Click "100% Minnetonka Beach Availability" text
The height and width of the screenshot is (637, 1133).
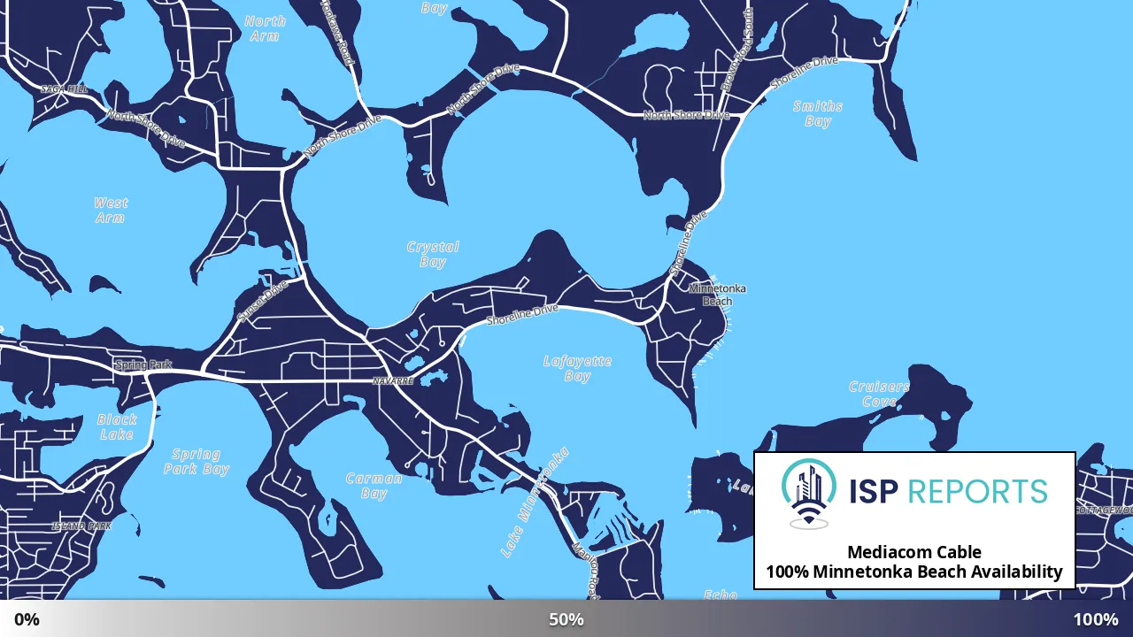coord(914,572)
